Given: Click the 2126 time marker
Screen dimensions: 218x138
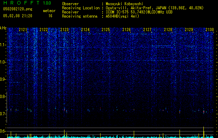Looking at the screenshot, I should coord(127,30).
